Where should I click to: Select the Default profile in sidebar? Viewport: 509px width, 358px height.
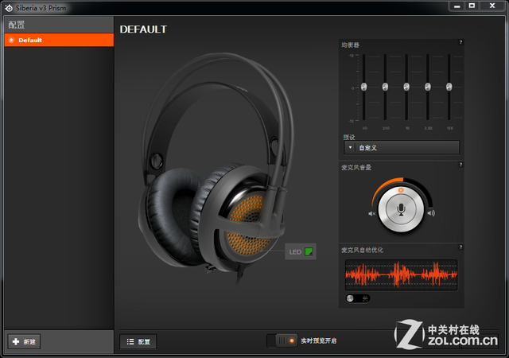[59, 40]
